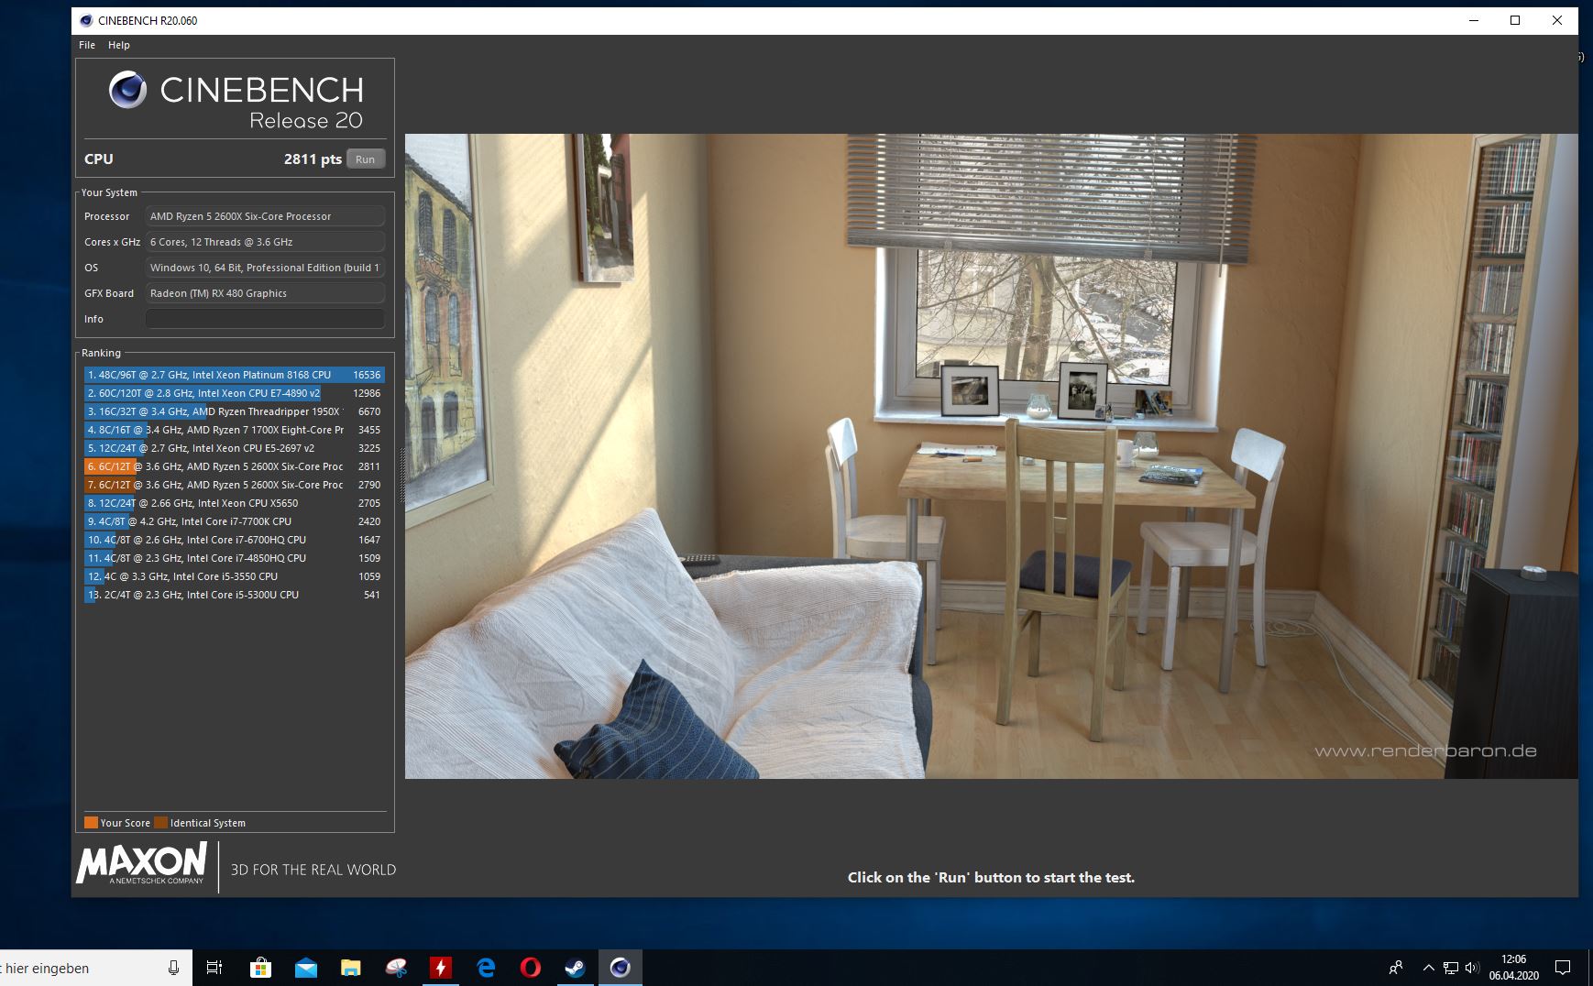The height and width of the screenshot is (986, 1593).
Task: Click the taskbar microphone voice search icon
Action: tap(173, 968)
